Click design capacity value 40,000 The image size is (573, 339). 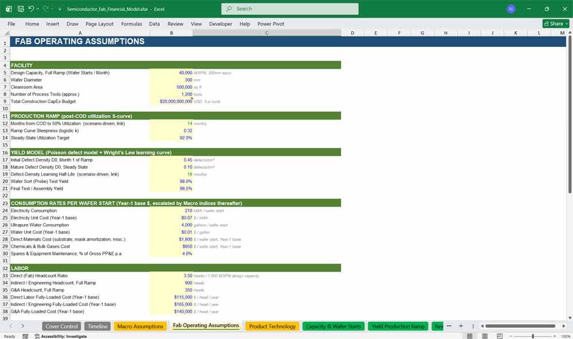(x=171, y=73)
